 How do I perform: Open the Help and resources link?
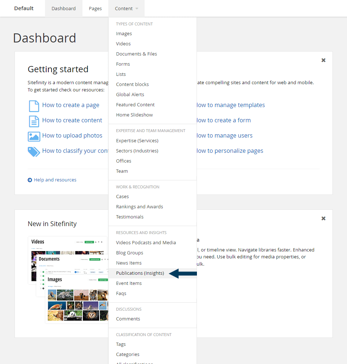(55, 180)
